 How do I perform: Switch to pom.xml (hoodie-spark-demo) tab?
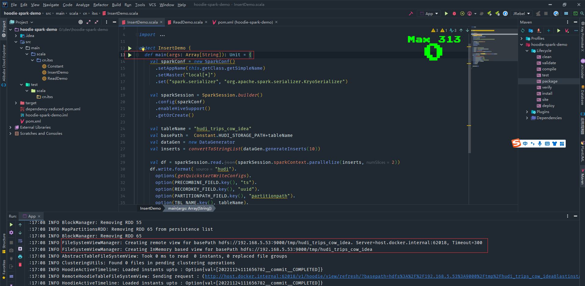click(245, 22)
